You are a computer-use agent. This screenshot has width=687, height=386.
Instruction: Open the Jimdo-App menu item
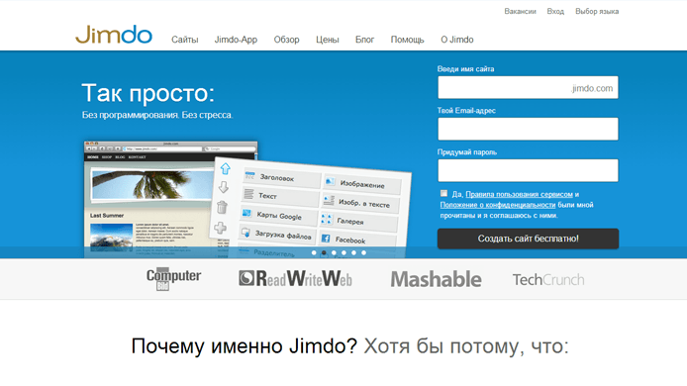pyautogui.click(x=236, y=40)
